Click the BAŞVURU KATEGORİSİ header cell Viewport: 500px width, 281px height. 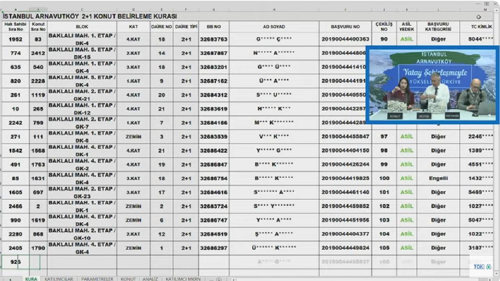(x=438, y=27)
